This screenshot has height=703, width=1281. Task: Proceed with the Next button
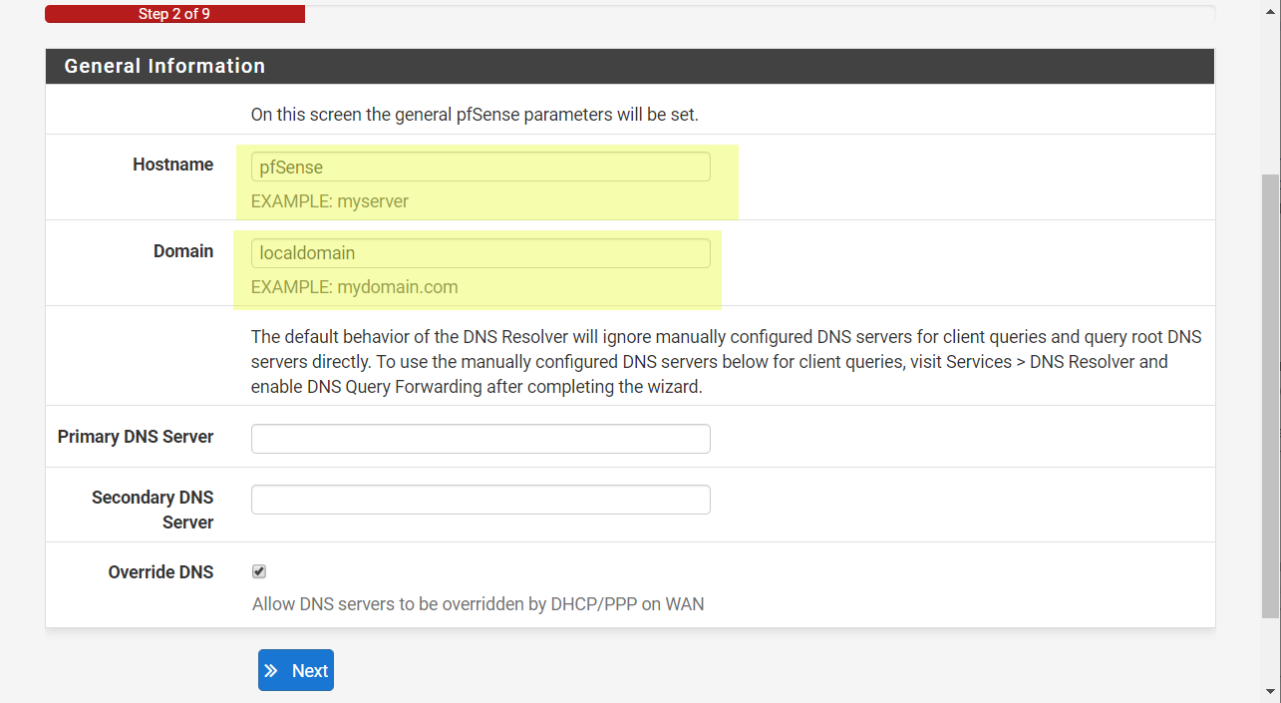tap(296, 670)
